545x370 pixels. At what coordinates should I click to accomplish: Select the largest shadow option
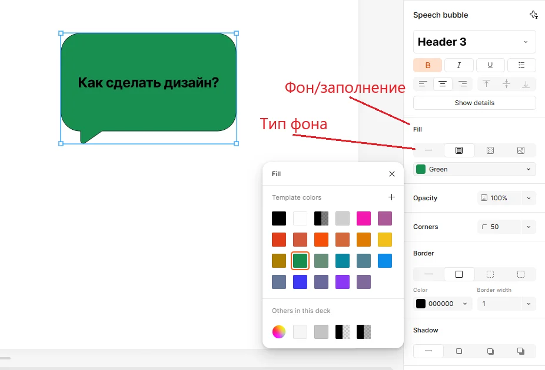[x=521, y=351]
